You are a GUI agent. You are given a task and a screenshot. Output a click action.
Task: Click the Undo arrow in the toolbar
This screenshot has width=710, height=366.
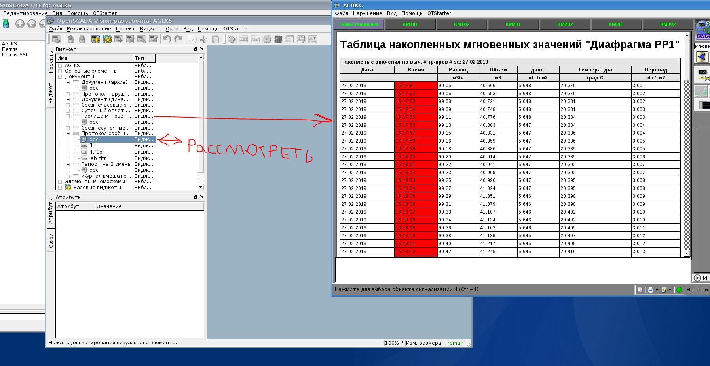point(167,39)
